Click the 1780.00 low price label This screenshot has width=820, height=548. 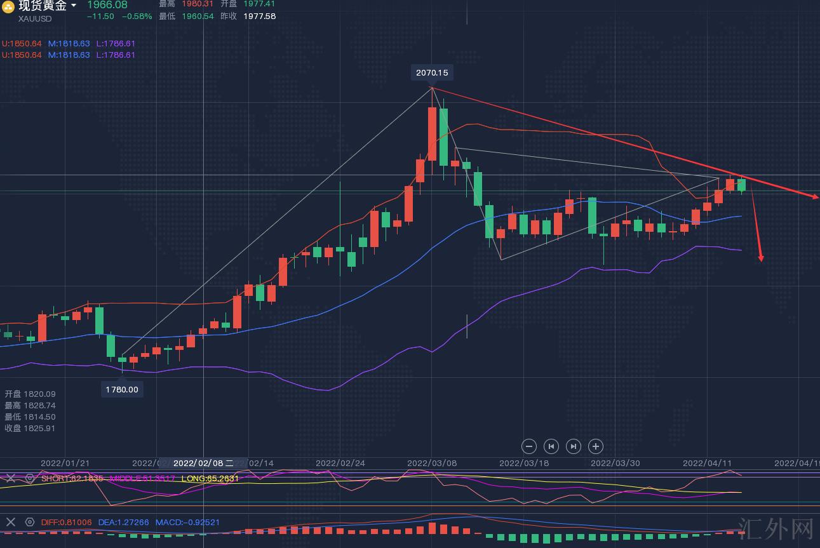pos(122,389)
